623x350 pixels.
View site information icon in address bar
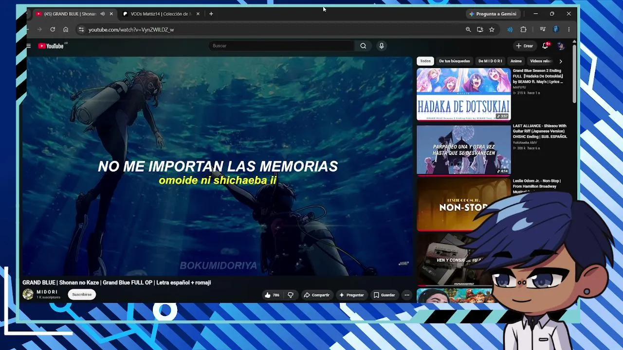point(81,30)
